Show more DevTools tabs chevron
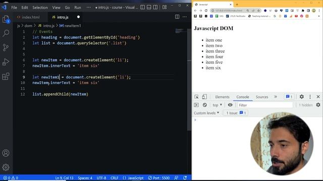 [276, 97]
